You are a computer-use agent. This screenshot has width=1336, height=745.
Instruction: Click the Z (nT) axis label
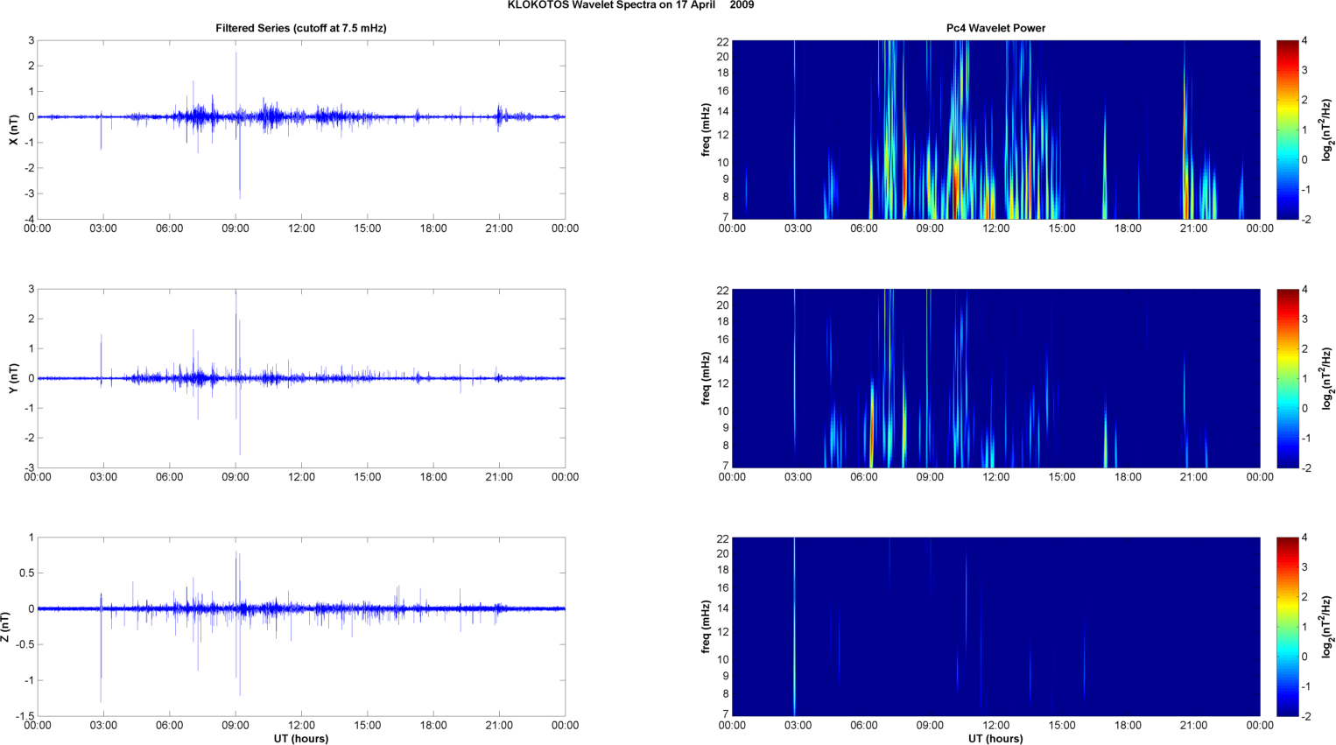coord(7,627)
